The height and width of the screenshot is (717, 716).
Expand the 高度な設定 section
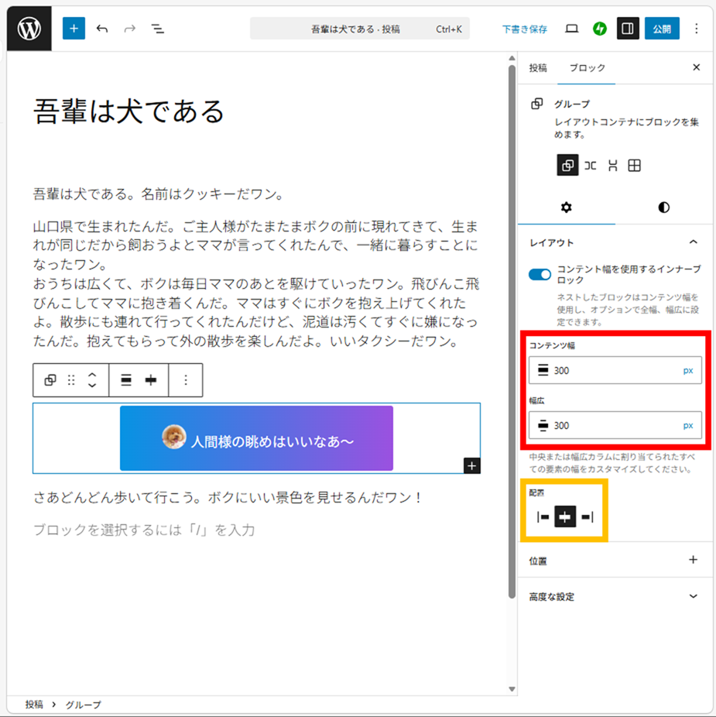point(693,596)
